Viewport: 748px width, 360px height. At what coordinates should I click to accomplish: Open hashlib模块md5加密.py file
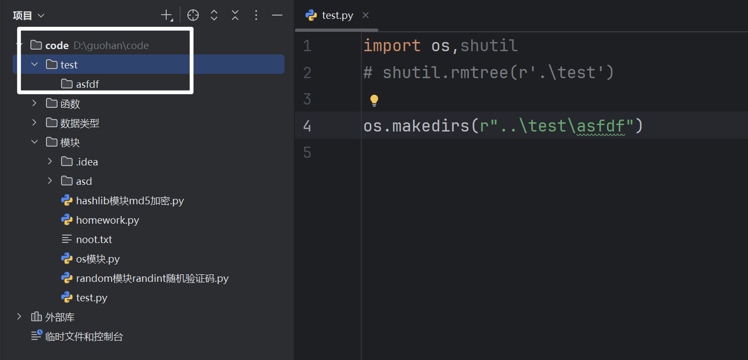pyautogui.click(x=130, y=200)
